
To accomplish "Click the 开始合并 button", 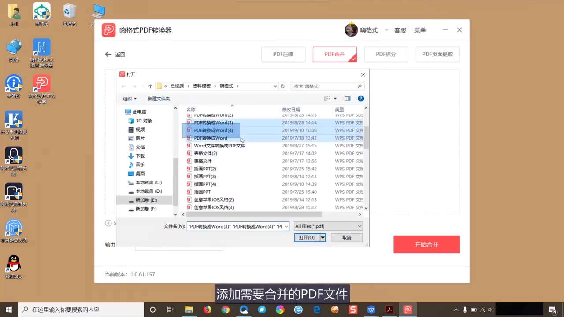I will (x=427, y=244).
